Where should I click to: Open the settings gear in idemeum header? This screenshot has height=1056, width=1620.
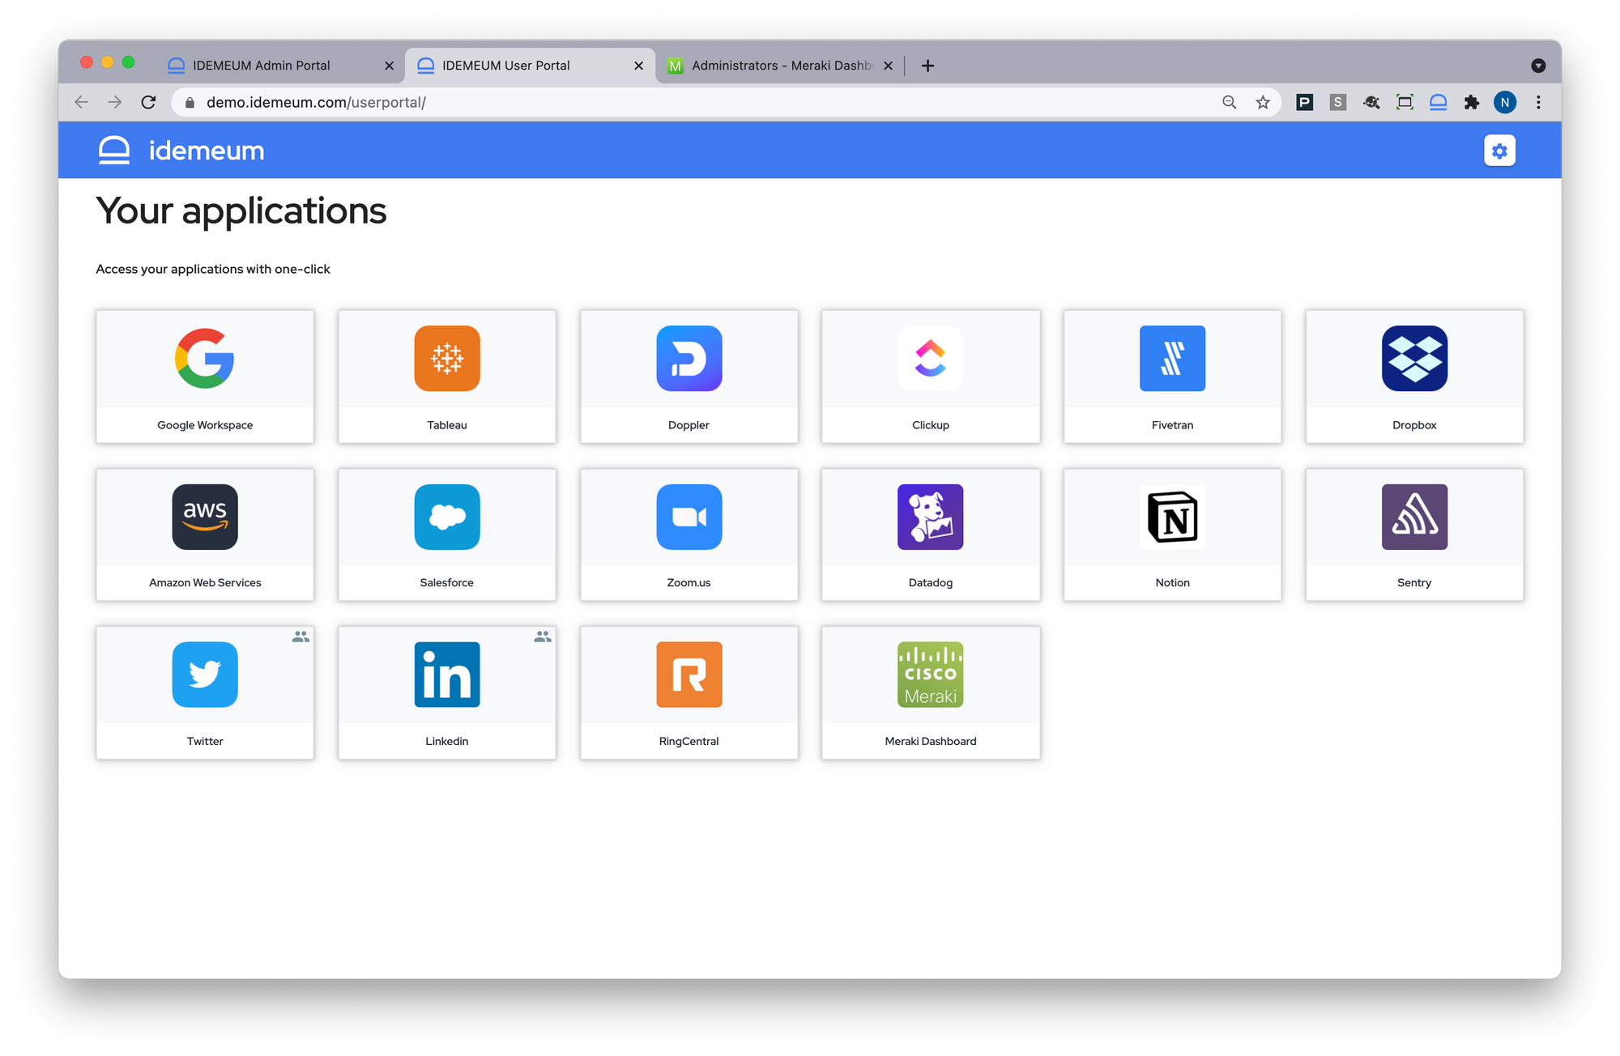pyautogui.click(x=1499, y=151)
